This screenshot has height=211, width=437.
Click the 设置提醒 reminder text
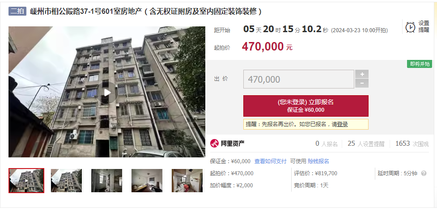[424, 27]
